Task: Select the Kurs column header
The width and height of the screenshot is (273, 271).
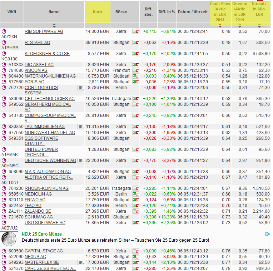Action: point(97,12)
